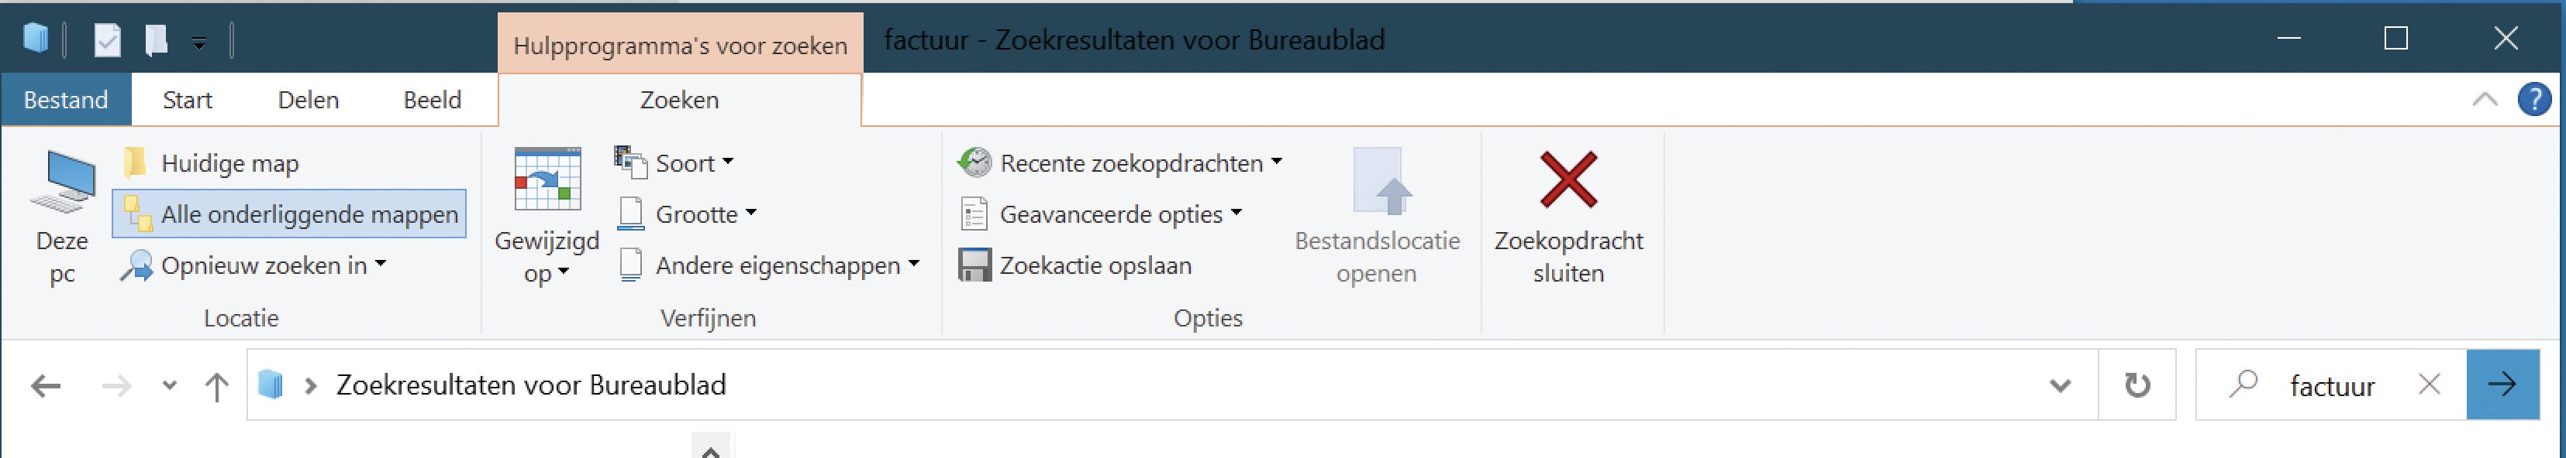
Task: Click the Deze pc computer icon
Action: (x=62, y=183)
